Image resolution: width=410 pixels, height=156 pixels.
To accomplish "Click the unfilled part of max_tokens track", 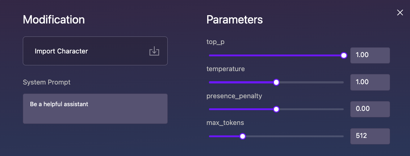I will pyautogui.click(x=293, y=136).
